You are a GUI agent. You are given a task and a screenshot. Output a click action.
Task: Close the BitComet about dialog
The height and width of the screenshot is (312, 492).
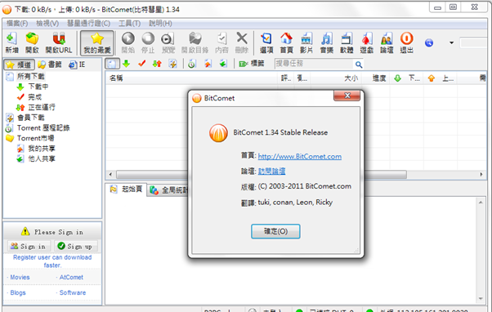[347, 96]
